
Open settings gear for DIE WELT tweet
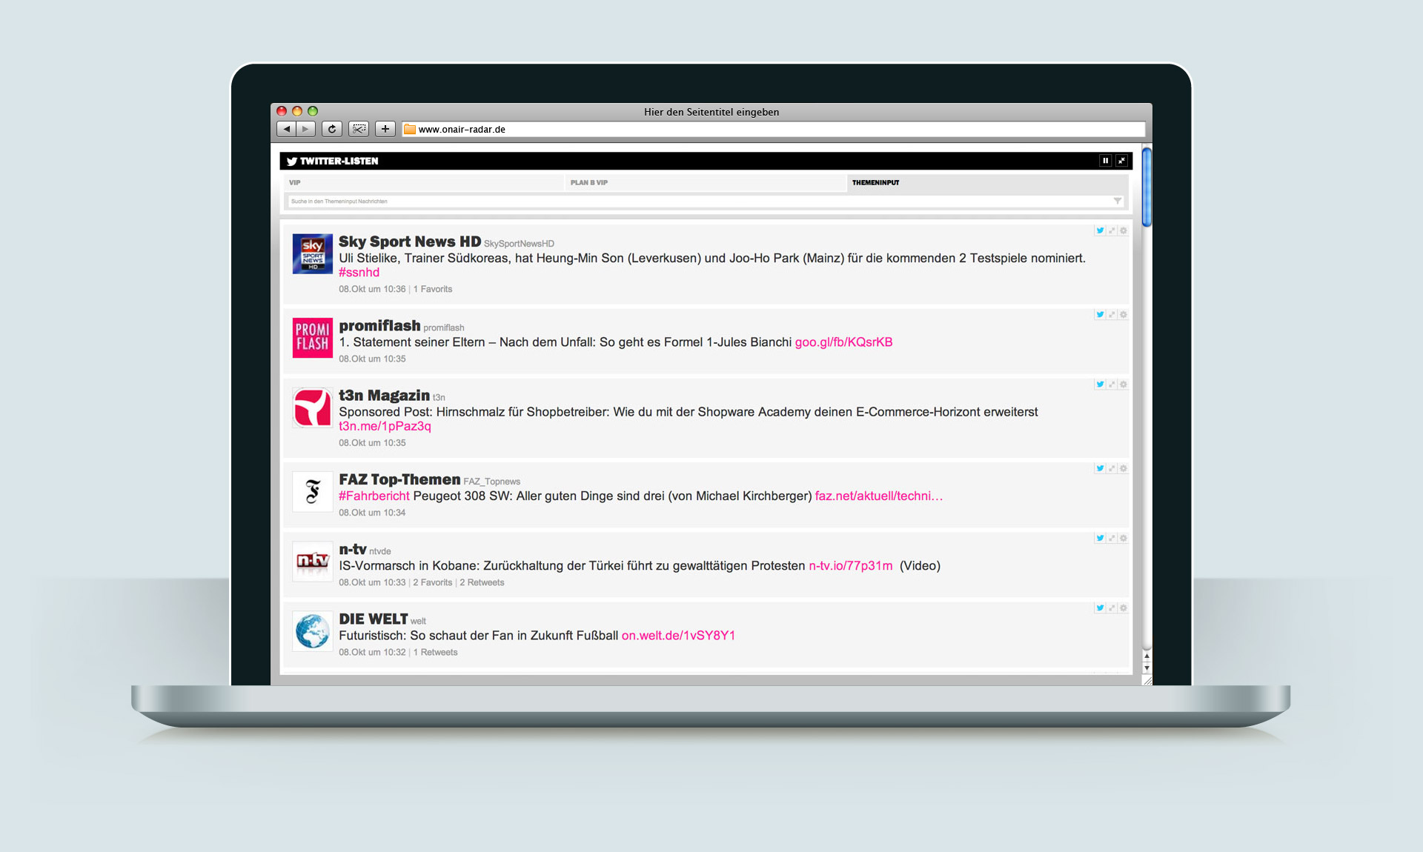(x=1124, y=608)
